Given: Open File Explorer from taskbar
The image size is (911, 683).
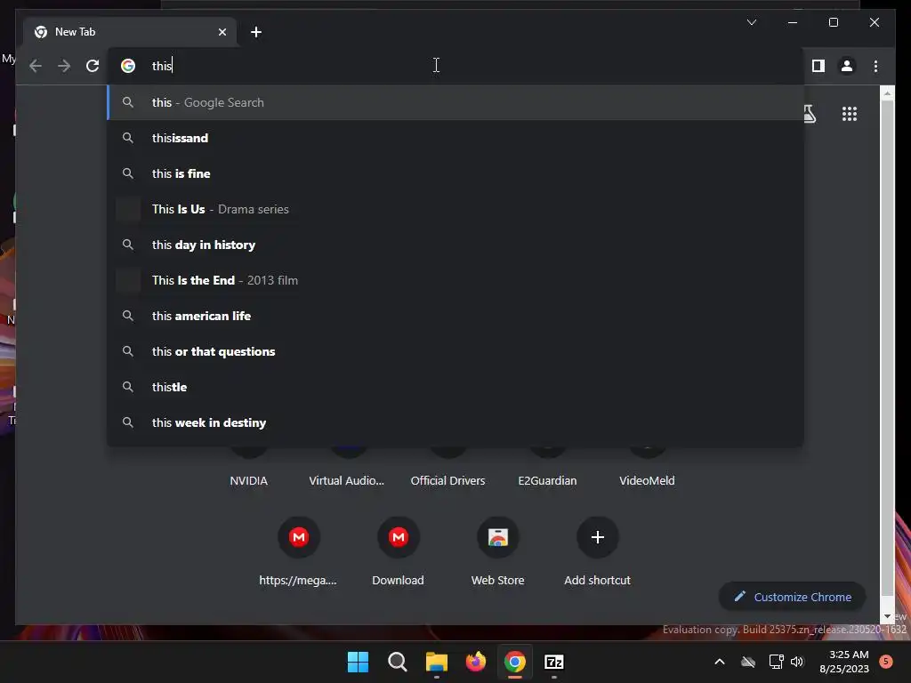Looking at the screenshot, I should [x=436, y=662].
